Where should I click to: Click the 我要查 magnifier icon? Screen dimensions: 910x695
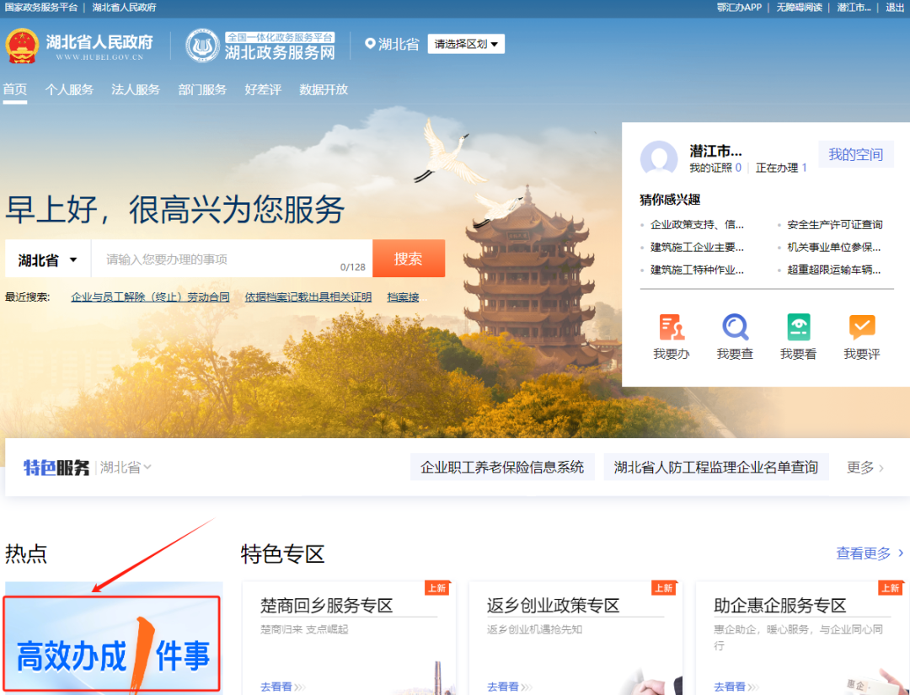[x=735, y=327]
